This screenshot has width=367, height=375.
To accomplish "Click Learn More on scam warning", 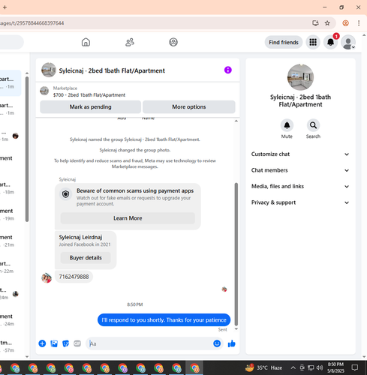I will (128, 218).
